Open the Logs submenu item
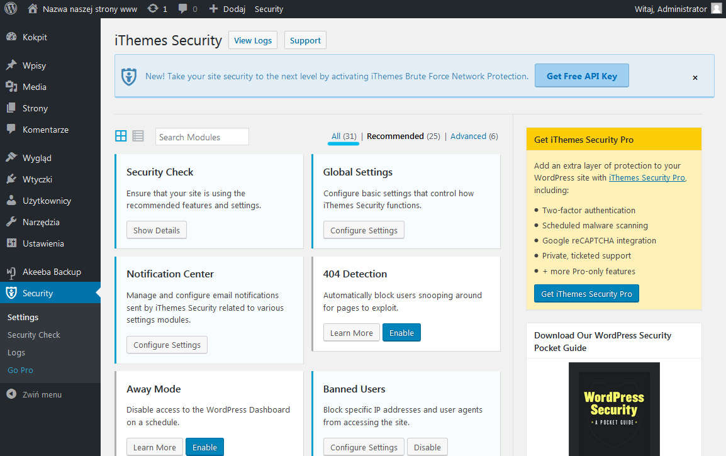This screenshot has width=726, height=456. [16, 352]
